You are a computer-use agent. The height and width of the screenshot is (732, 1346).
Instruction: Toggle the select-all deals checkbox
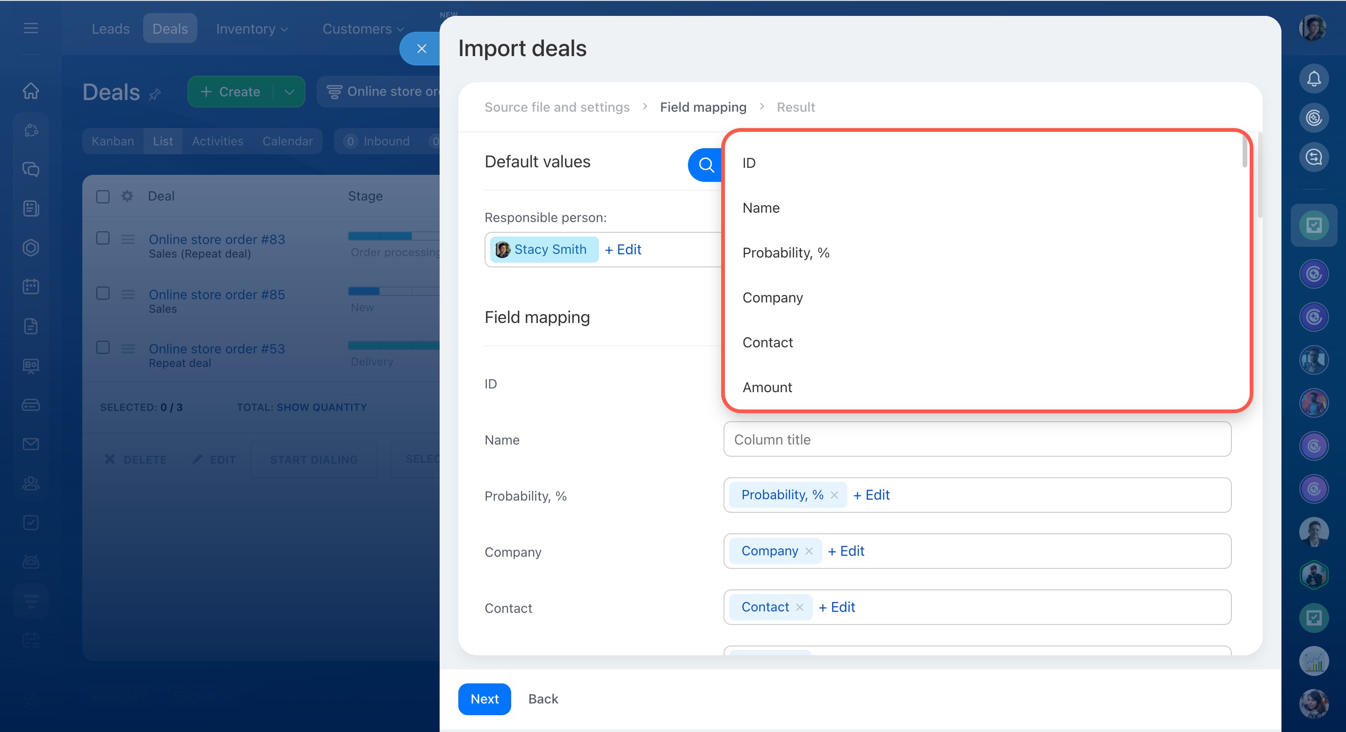[x=103, y=196]
